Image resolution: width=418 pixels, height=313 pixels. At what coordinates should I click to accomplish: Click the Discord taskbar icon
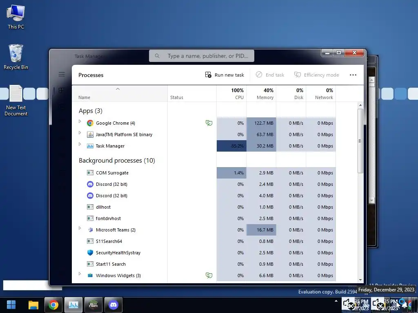click(113, 305)
